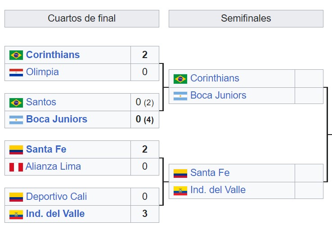Open Ind. del Valle link in semifinals
The image size is (332, 230).
click(x=218, y=189)
